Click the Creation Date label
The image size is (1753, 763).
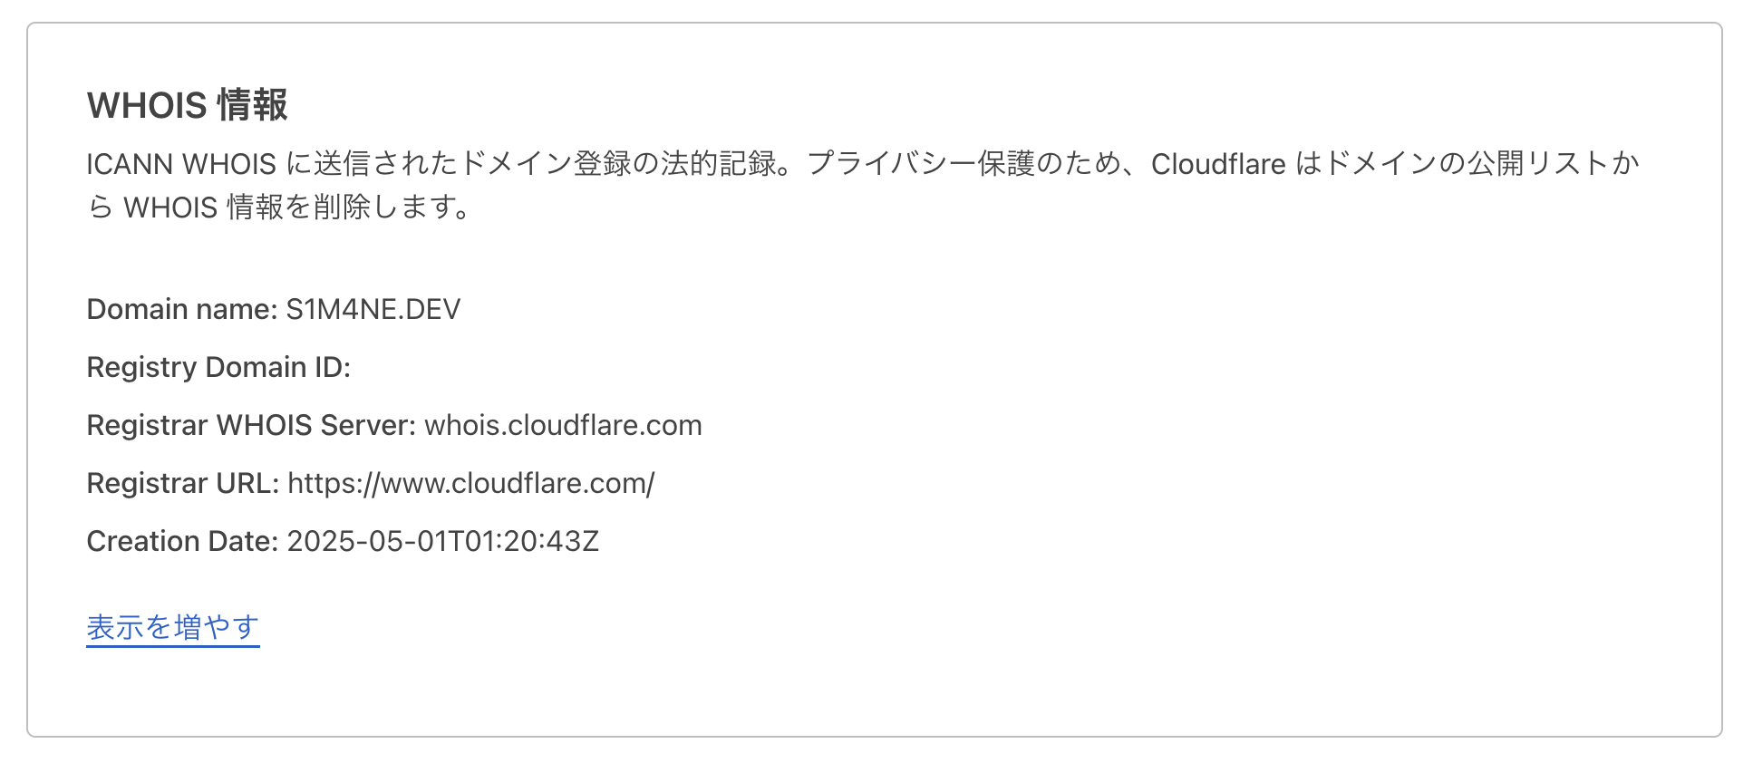181,542
